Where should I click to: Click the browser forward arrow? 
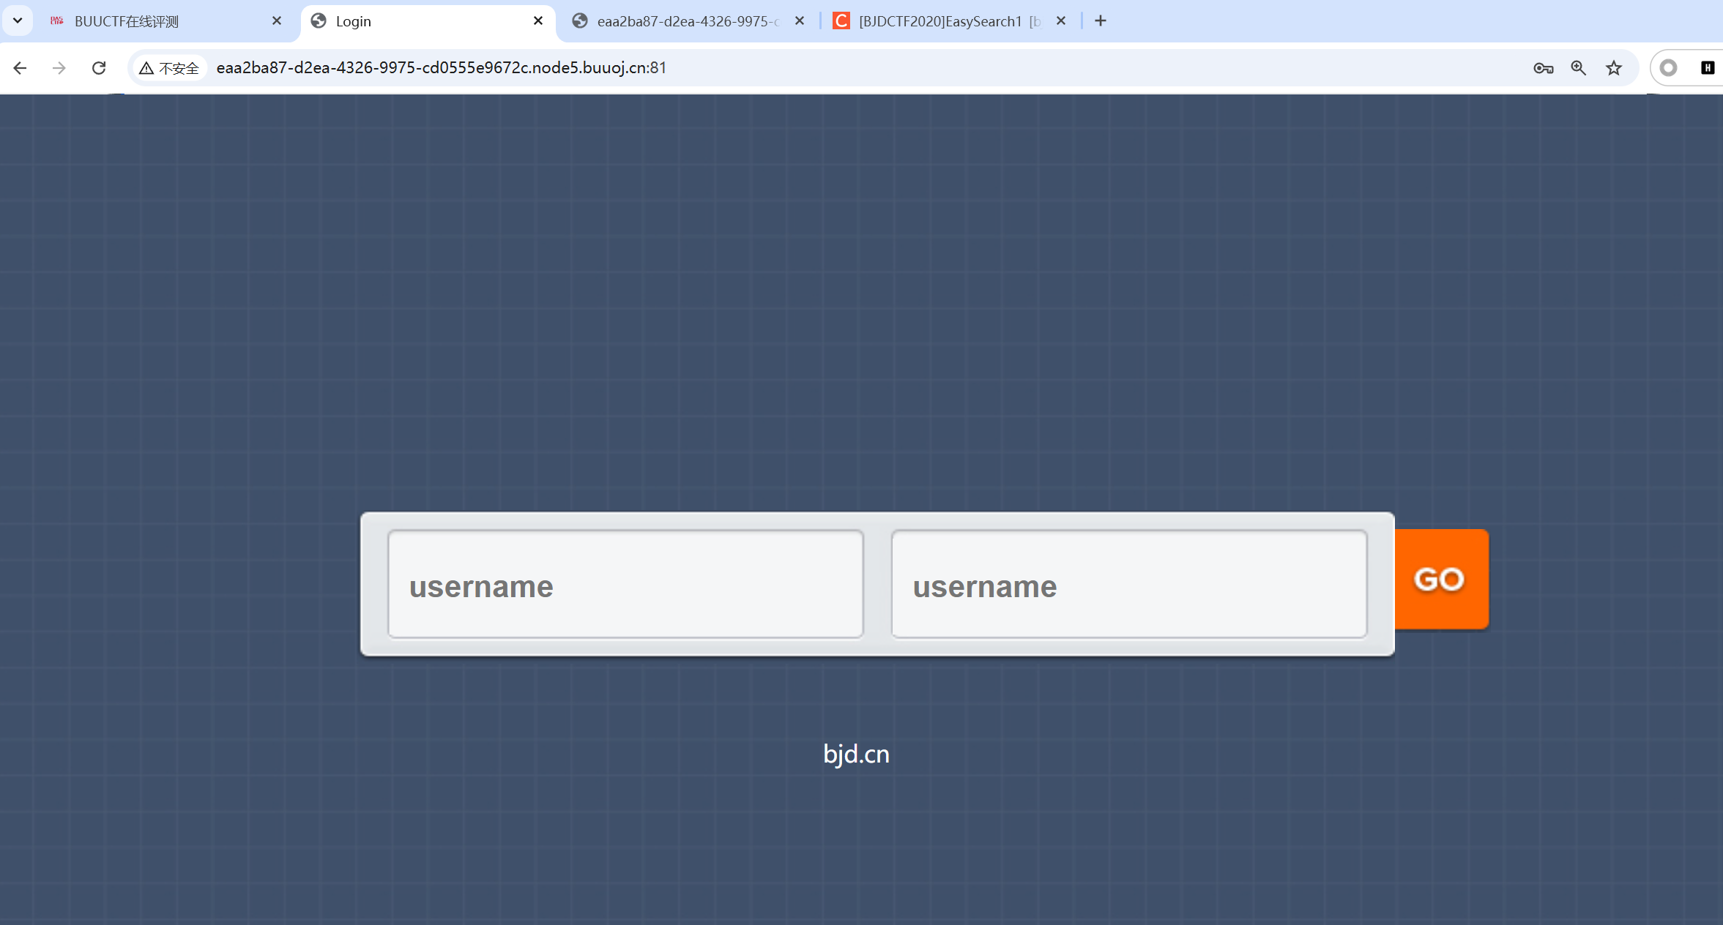pyautogui.click(x=59, y=68)
